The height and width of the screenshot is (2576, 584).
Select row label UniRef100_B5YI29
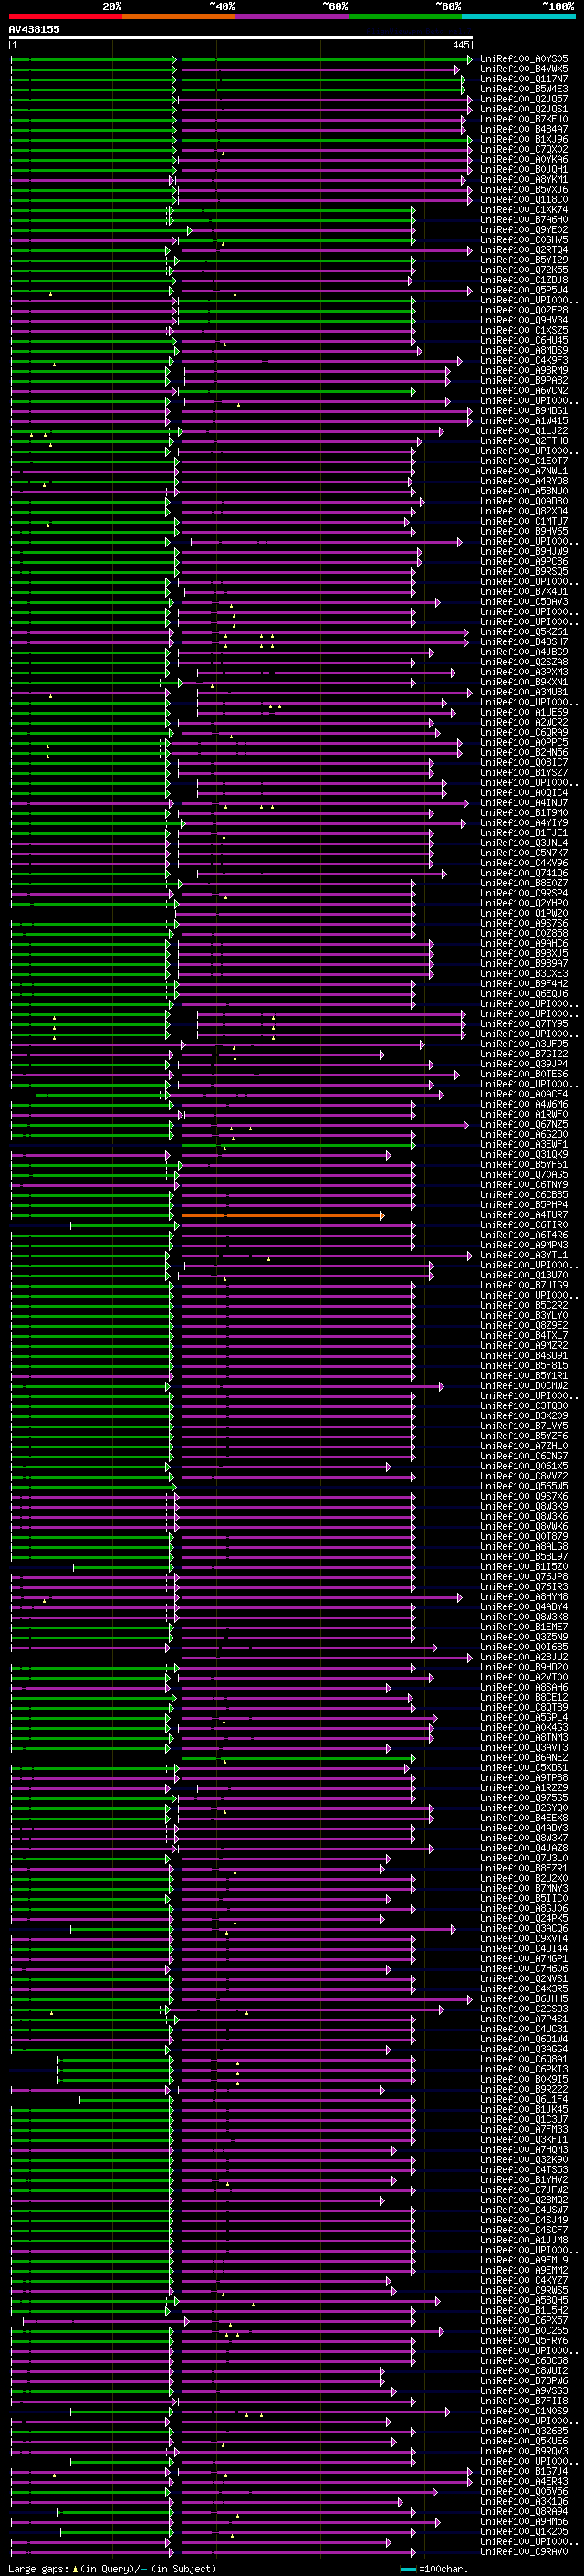point(524,260)
